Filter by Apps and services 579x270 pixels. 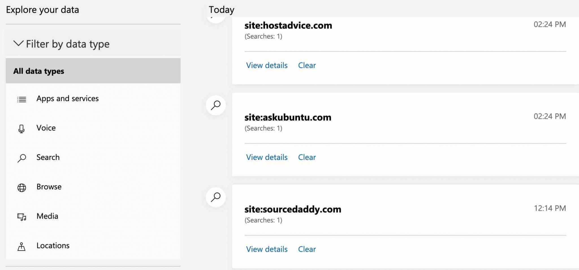coord(67,98)
